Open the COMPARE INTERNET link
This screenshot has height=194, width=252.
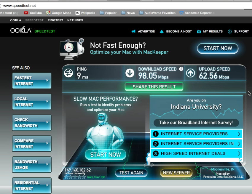coord(32,144)
